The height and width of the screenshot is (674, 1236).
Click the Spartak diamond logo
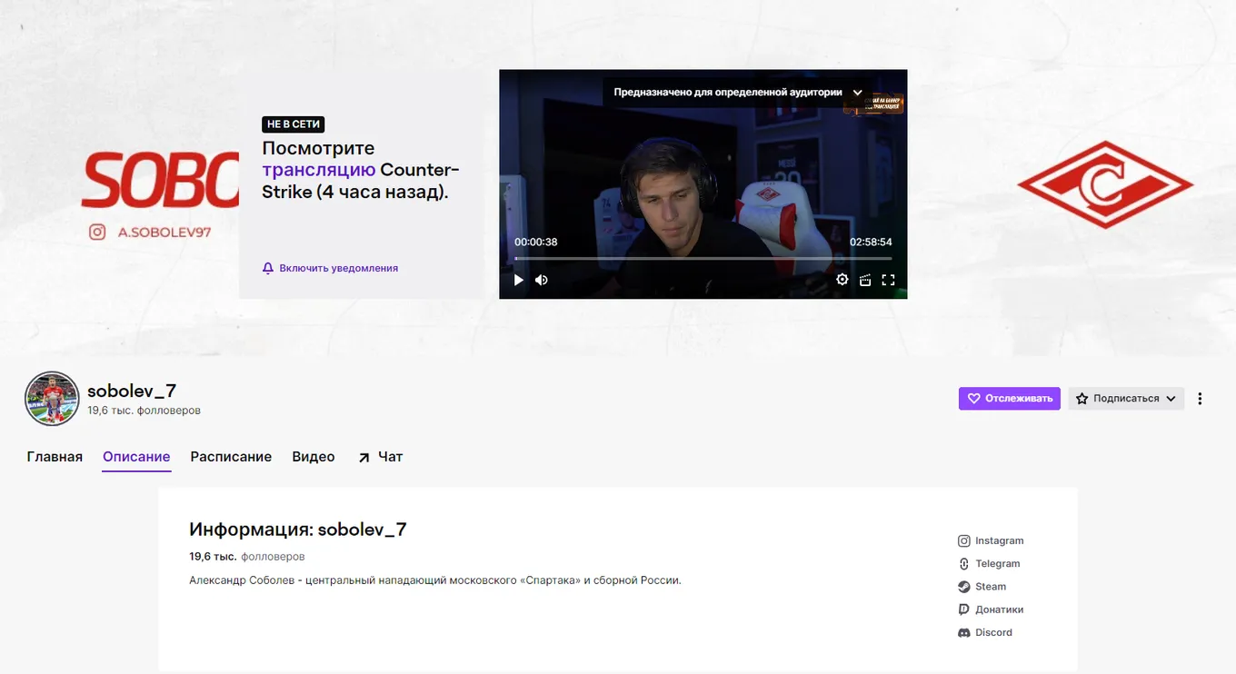click(x=1104, y=185)
